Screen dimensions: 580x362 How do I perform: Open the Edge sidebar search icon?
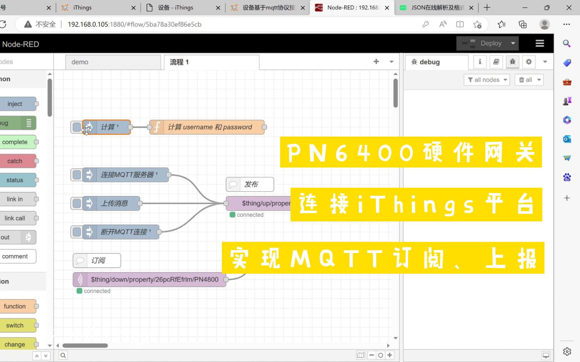[x=567, y=43]
